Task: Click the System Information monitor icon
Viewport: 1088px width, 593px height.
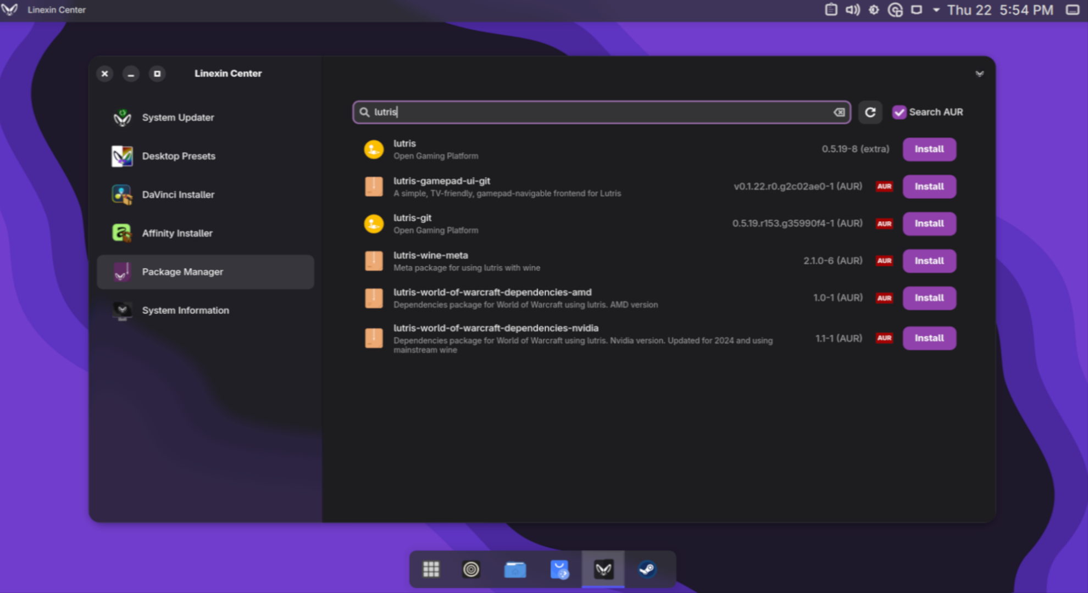Action: coord(122,310)
